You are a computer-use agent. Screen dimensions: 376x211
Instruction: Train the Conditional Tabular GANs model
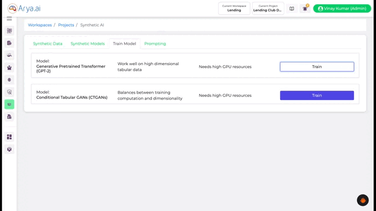point(317,96)
